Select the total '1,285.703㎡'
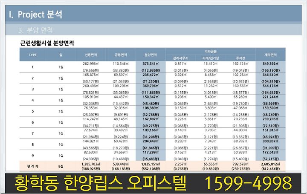Viewport: 307px width, 194px height. point(91,164)
